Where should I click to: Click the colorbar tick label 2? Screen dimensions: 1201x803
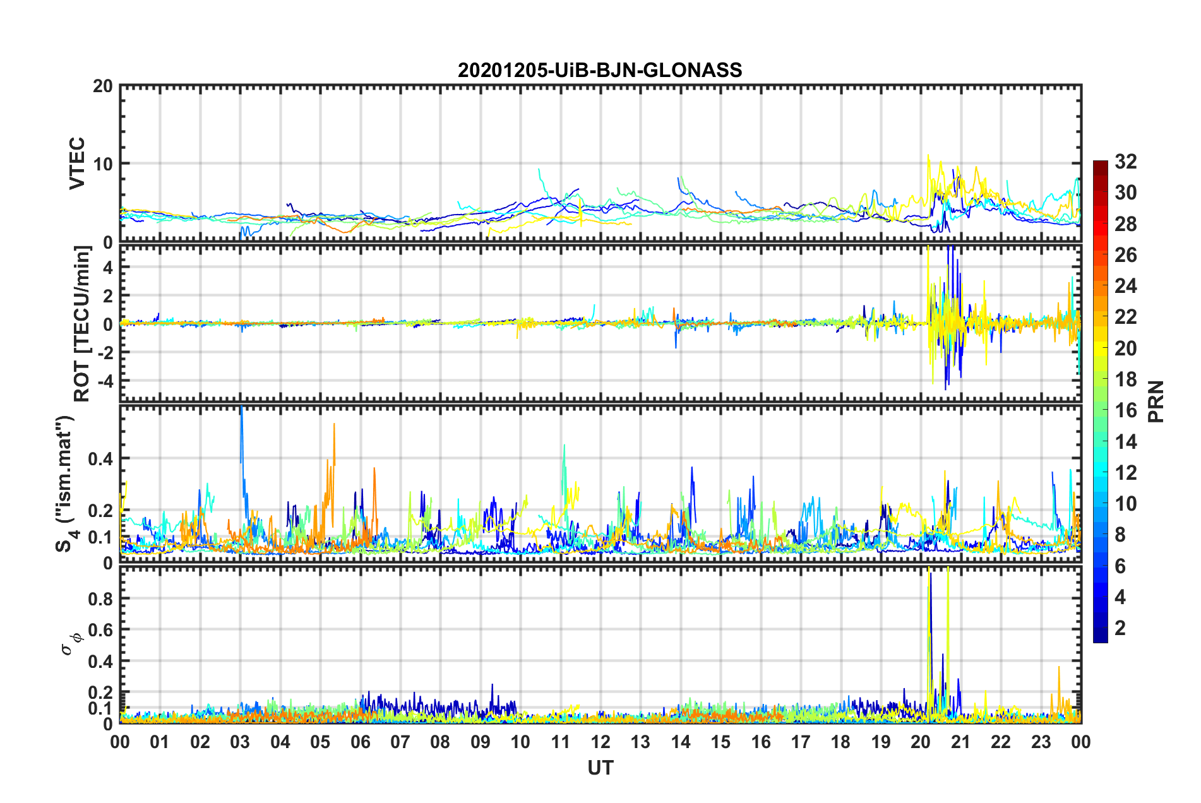tap(1120, 628)
